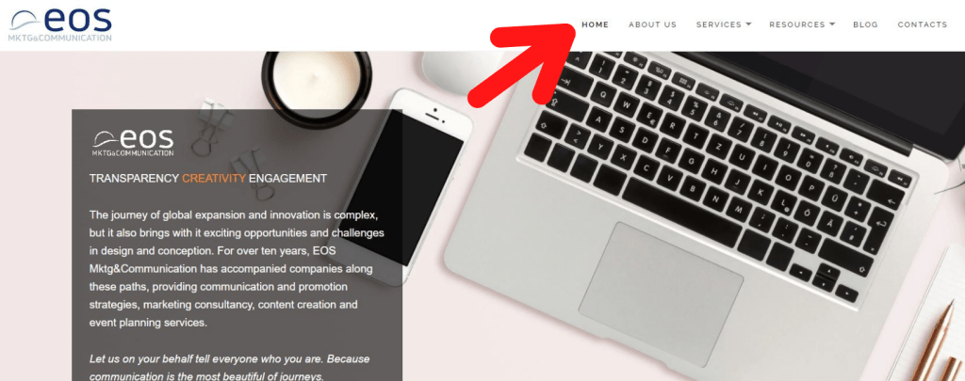The width and height of the screenshot is (965, 381).
Task: Click the white smartphone image
Action: coord(406,186)
